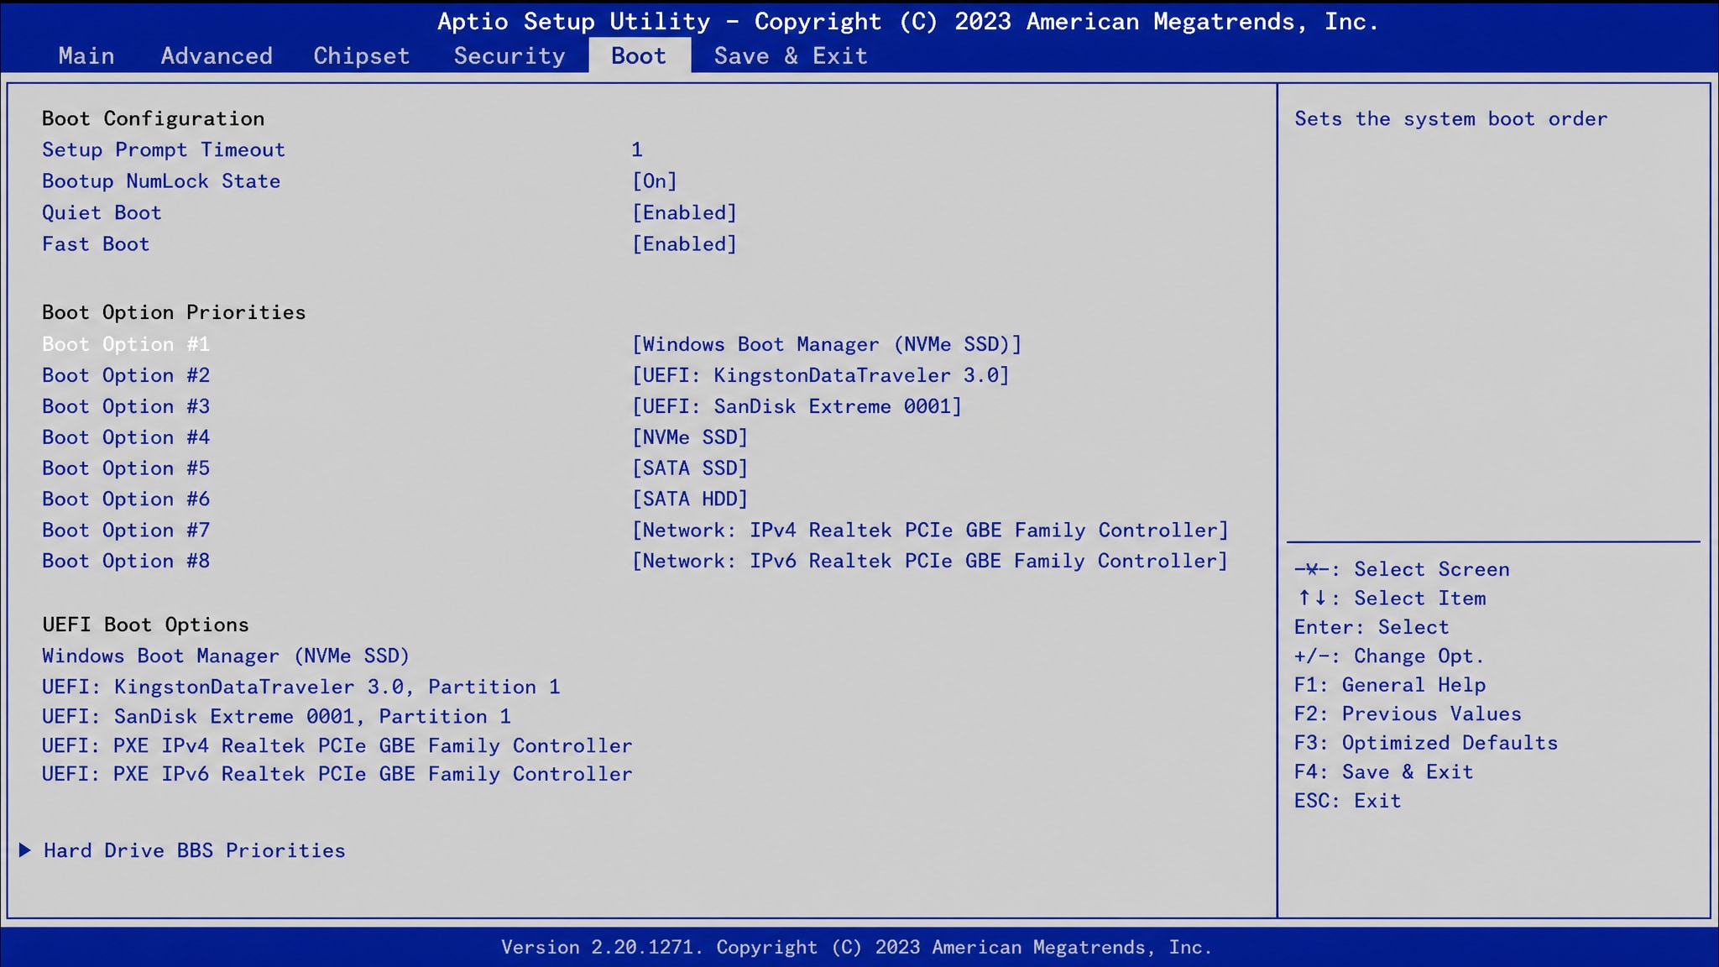Image resolution: width=1719 pixels, height=967 pixels.
Task: Open Boot Option #5 SATA SSD dropdown
Action: (x=689, y=468)
